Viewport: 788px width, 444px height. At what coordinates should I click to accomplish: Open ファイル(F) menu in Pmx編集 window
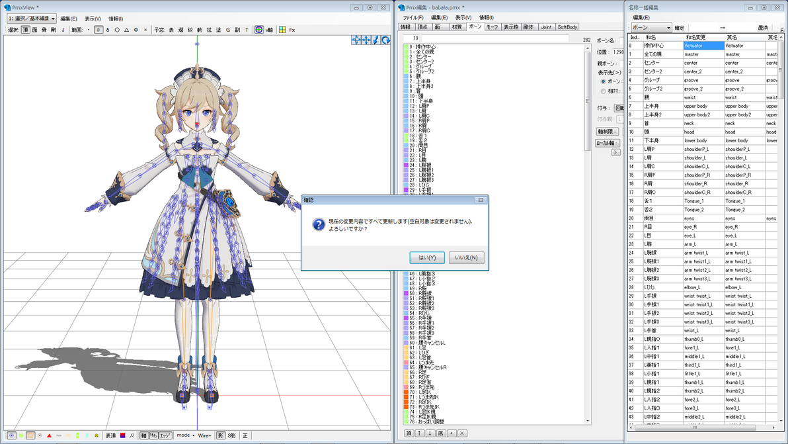(413, 18)
